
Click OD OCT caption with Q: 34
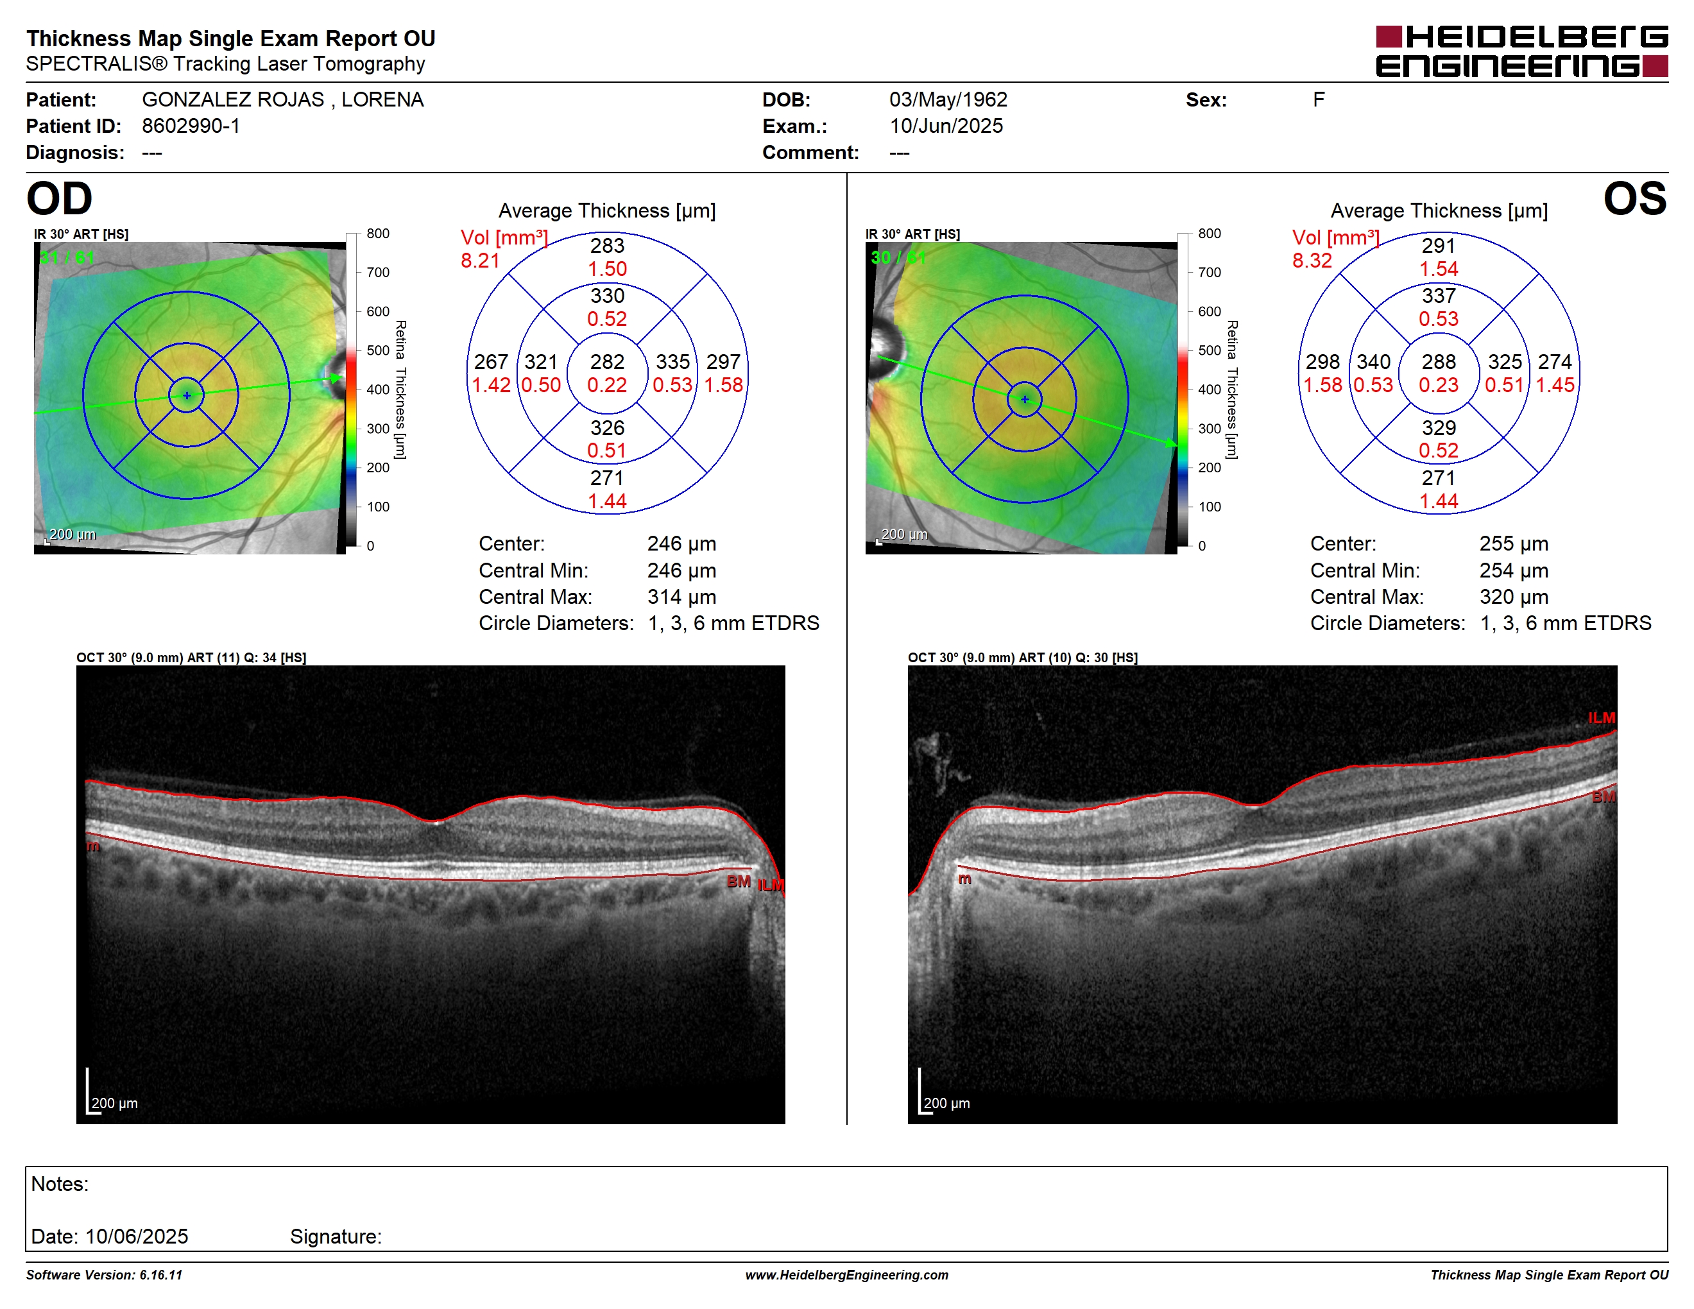tap(191, 658)
